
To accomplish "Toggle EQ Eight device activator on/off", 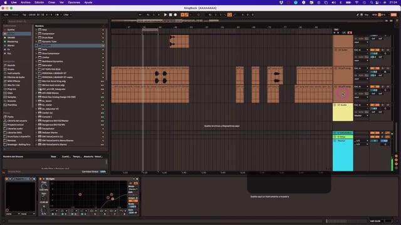I will (41, 179).
